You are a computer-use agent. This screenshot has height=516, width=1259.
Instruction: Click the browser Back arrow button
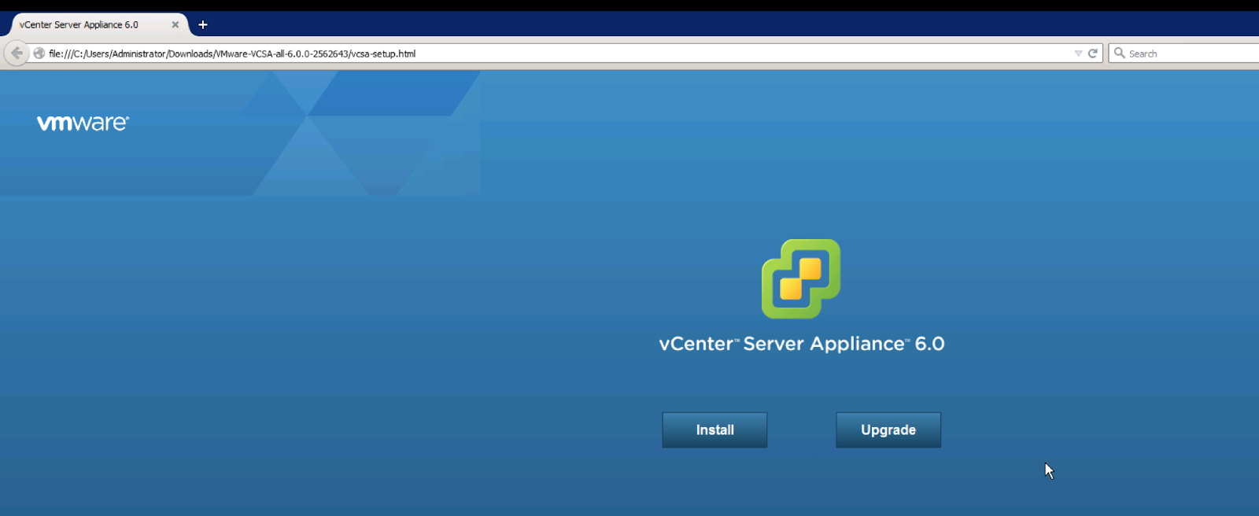pos(17,53)
